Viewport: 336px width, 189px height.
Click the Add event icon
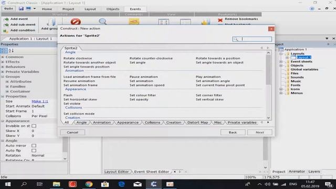point(6,19)
